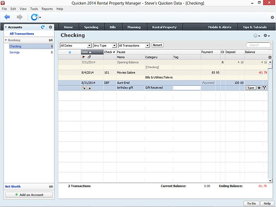Save the Aunt Enid transaction
The image size is (276, 207).
coord(251,88)
